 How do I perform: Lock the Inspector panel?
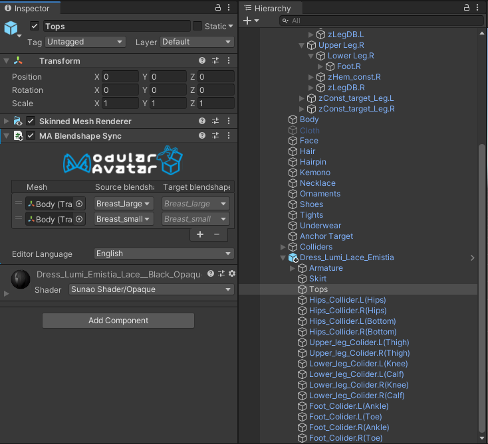pyautogui.click(x=218, y=7)
